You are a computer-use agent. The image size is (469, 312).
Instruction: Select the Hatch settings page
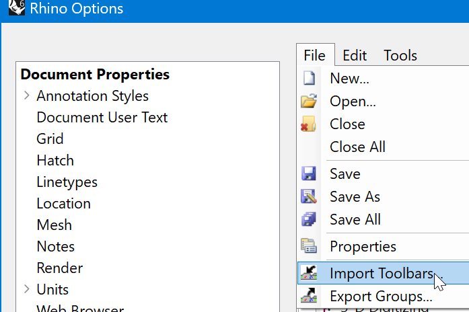(55, 161)
